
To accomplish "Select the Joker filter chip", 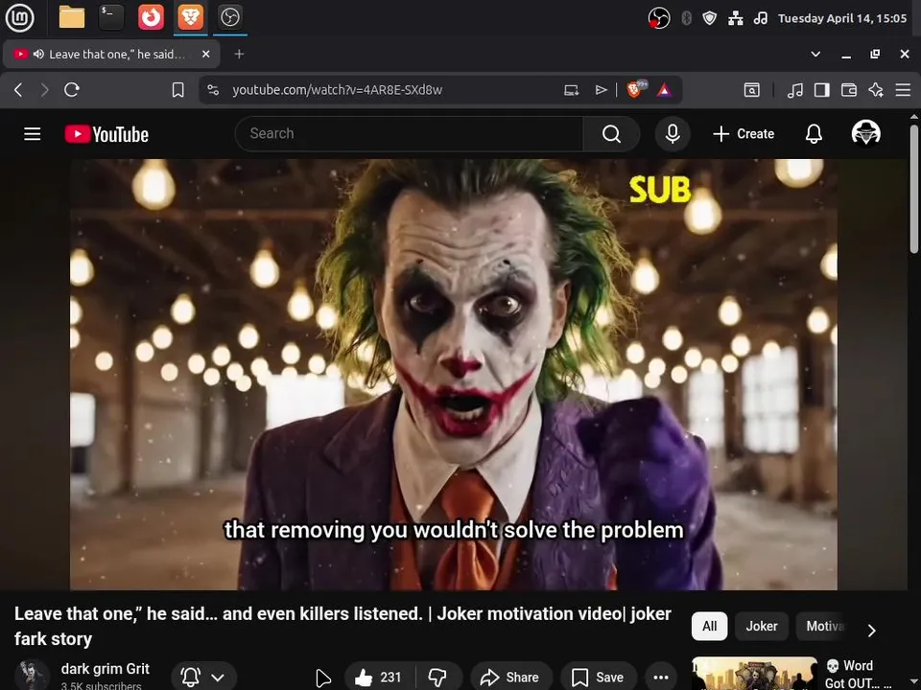I will tap(762, 626).
